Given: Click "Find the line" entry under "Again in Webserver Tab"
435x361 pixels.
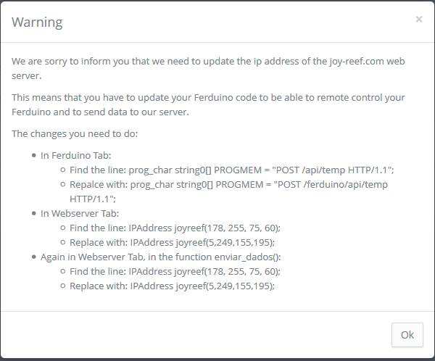Looking at the screenshot, I should pyautogui.click(x=175, y=271).
